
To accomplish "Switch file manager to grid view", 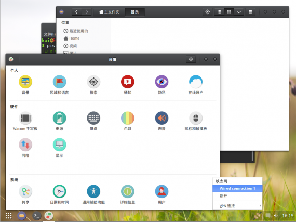I will pyautogui.click(x=229, y=12).
